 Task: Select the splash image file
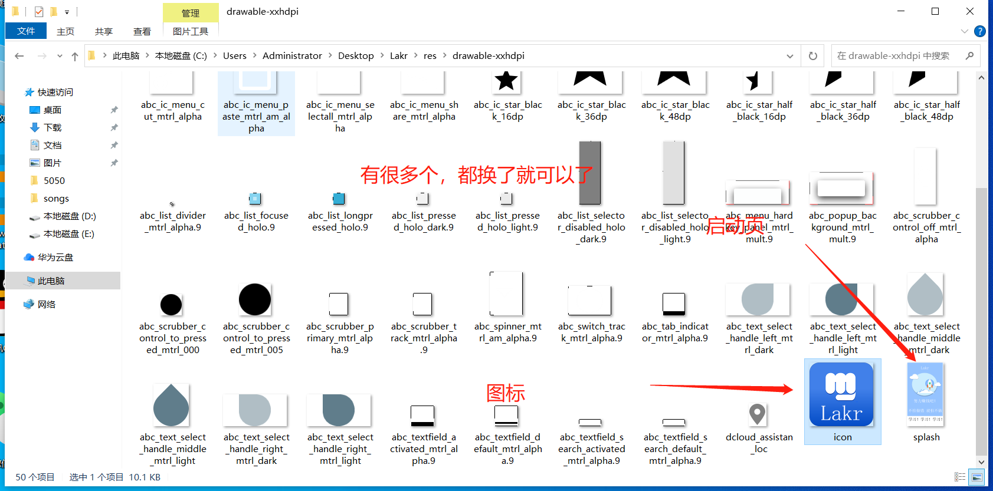coord(926,401)
